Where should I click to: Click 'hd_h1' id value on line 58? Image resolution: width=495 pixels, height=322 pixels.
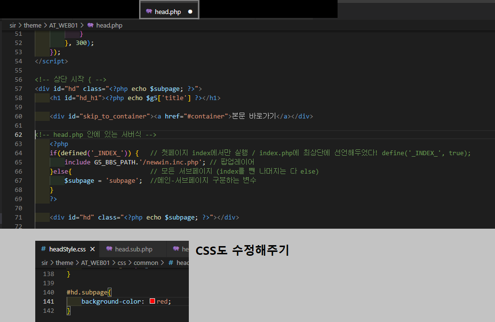(89, 98)
